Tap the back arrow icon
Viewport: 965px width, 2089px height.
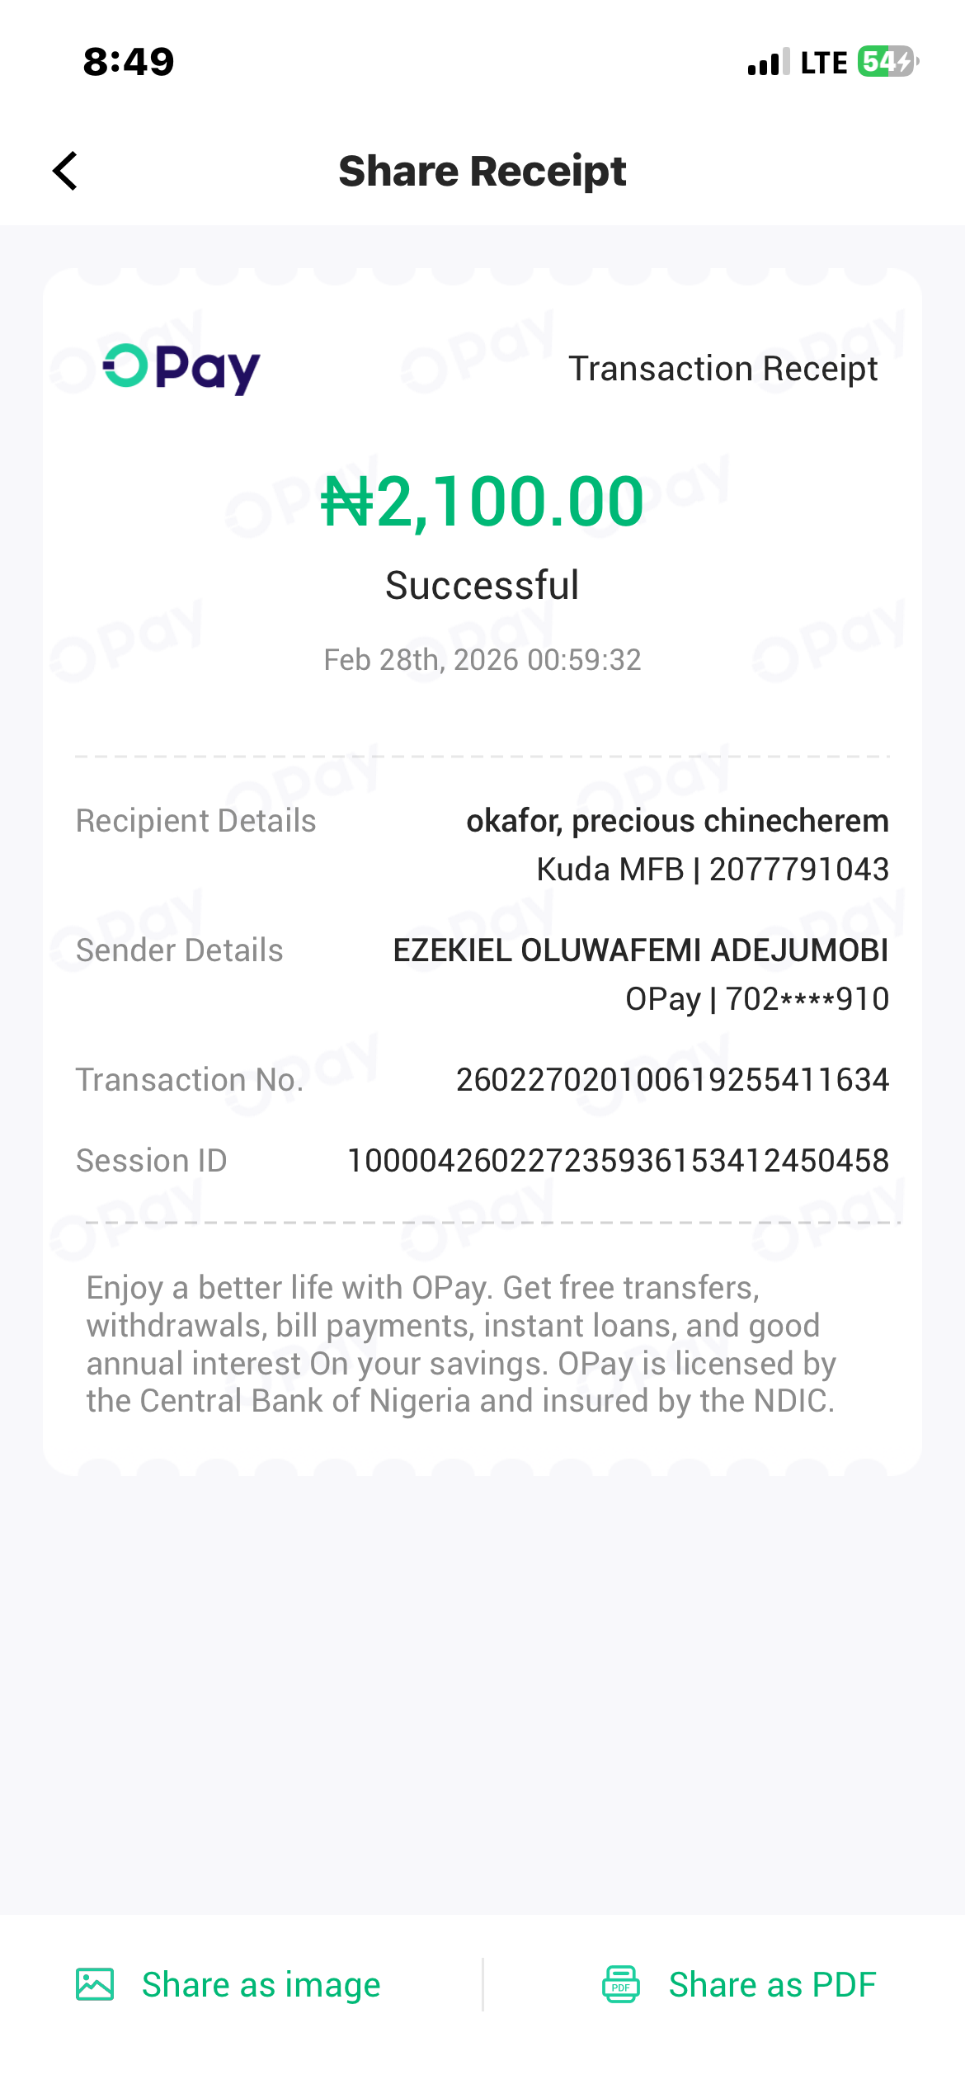(65, 171)
